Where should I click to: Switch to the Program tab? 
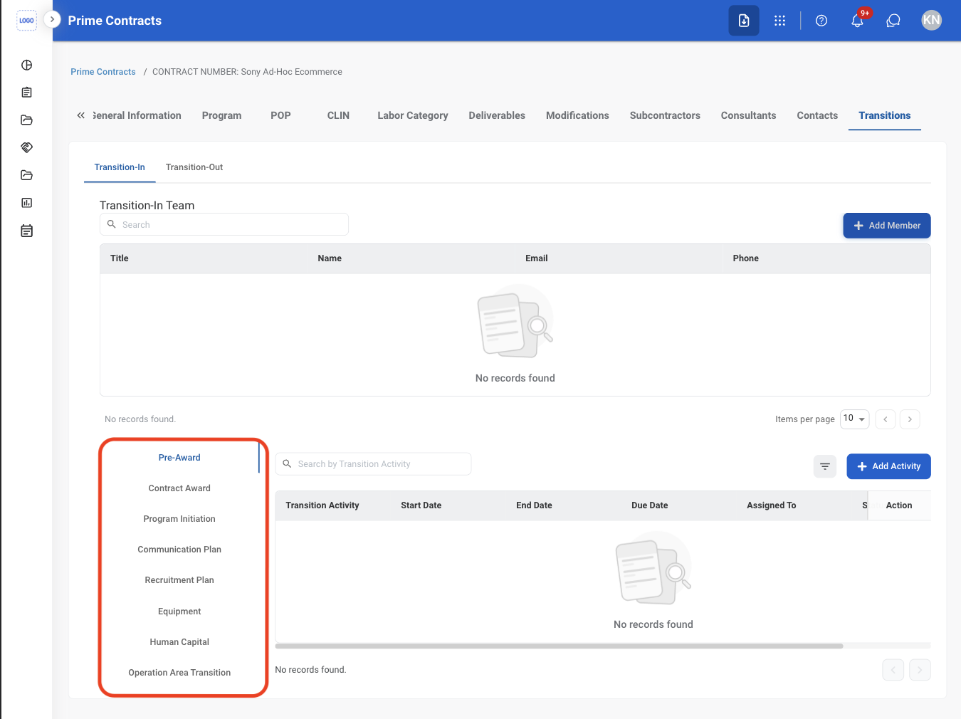coord(221,115)
